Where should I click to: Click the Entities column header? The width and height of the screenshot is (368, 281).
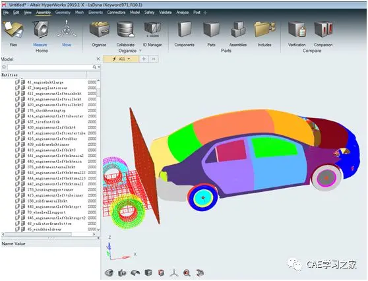pyautogui.click(x=44, y=75)
